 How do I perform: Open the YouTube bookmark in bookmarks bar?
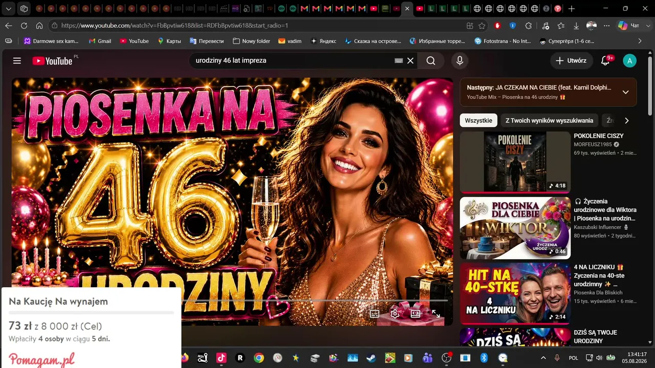pyautogui.click(x=134, y=41)
